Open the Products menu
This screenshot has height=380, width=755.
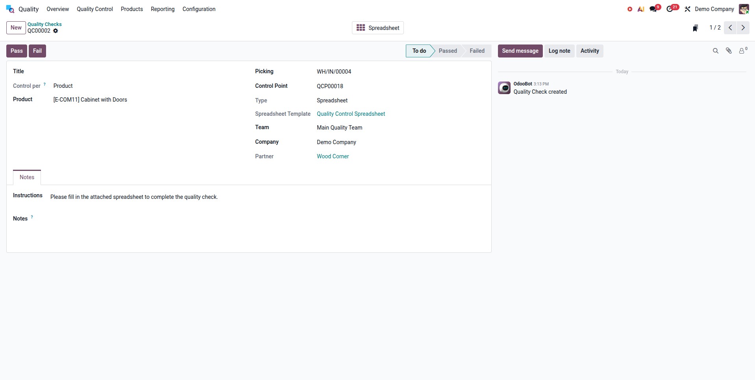point(132,9)
